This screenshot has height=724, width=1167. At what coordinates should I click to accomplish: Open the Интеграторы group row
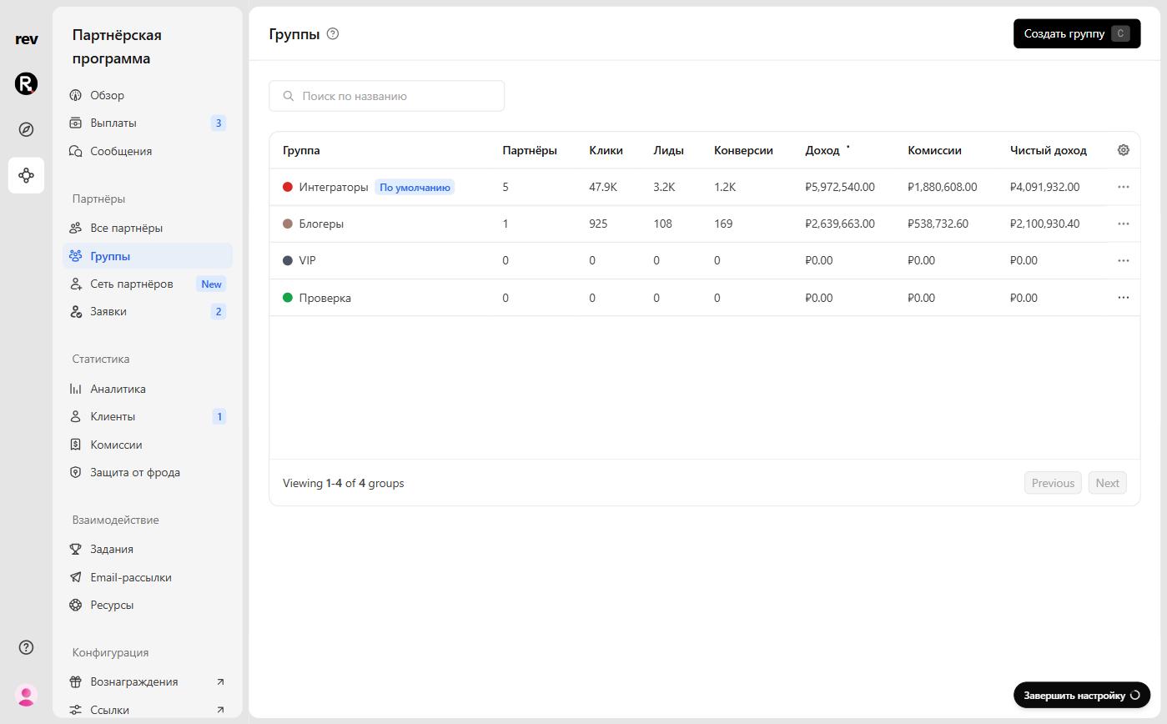pyautogui.click(x=704, y=187)
